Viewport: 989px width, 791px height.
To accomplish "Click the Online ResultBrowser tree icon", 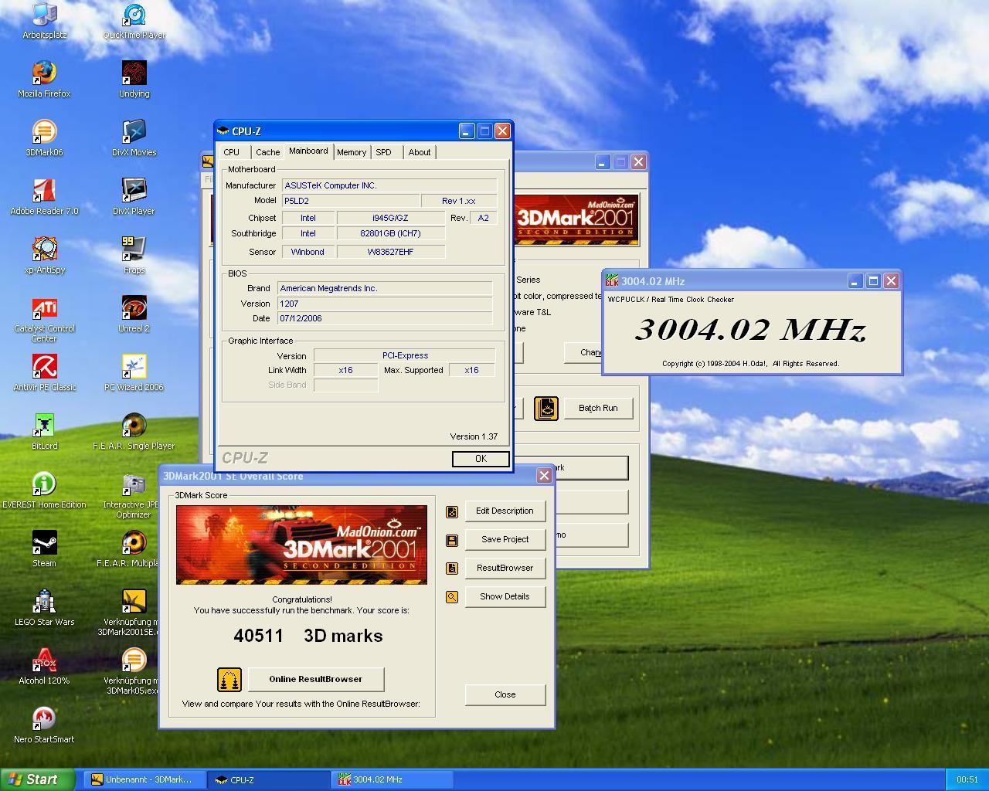I will pos(229,680).
